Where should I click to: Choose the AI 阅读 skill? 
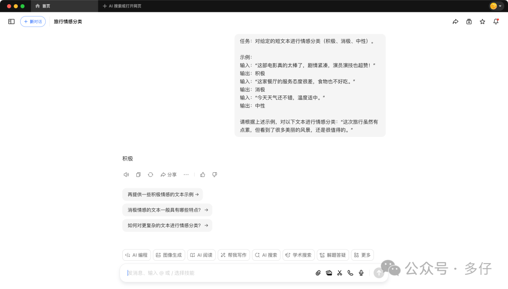[x=201, y=255]
